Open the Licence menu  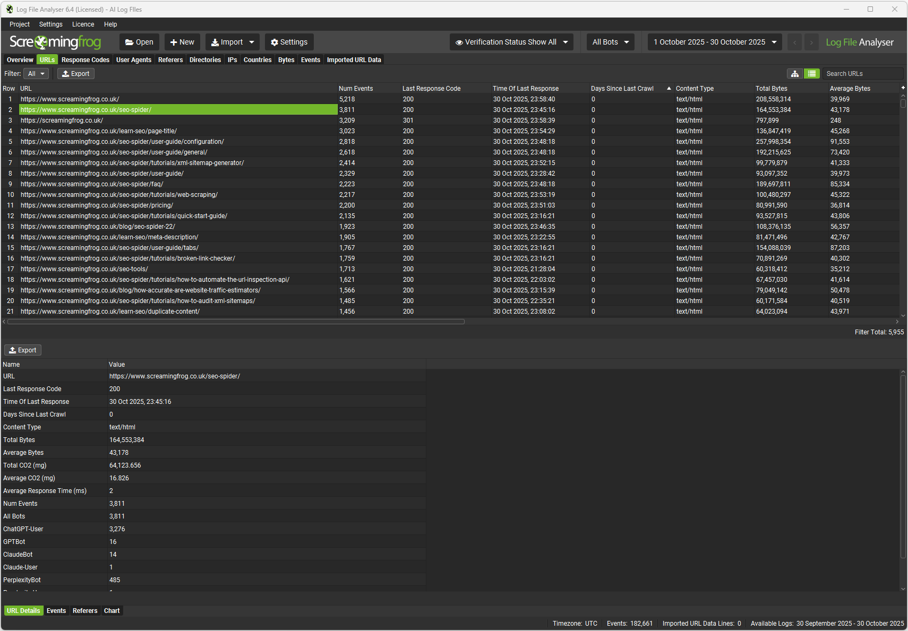pos(83,24)
